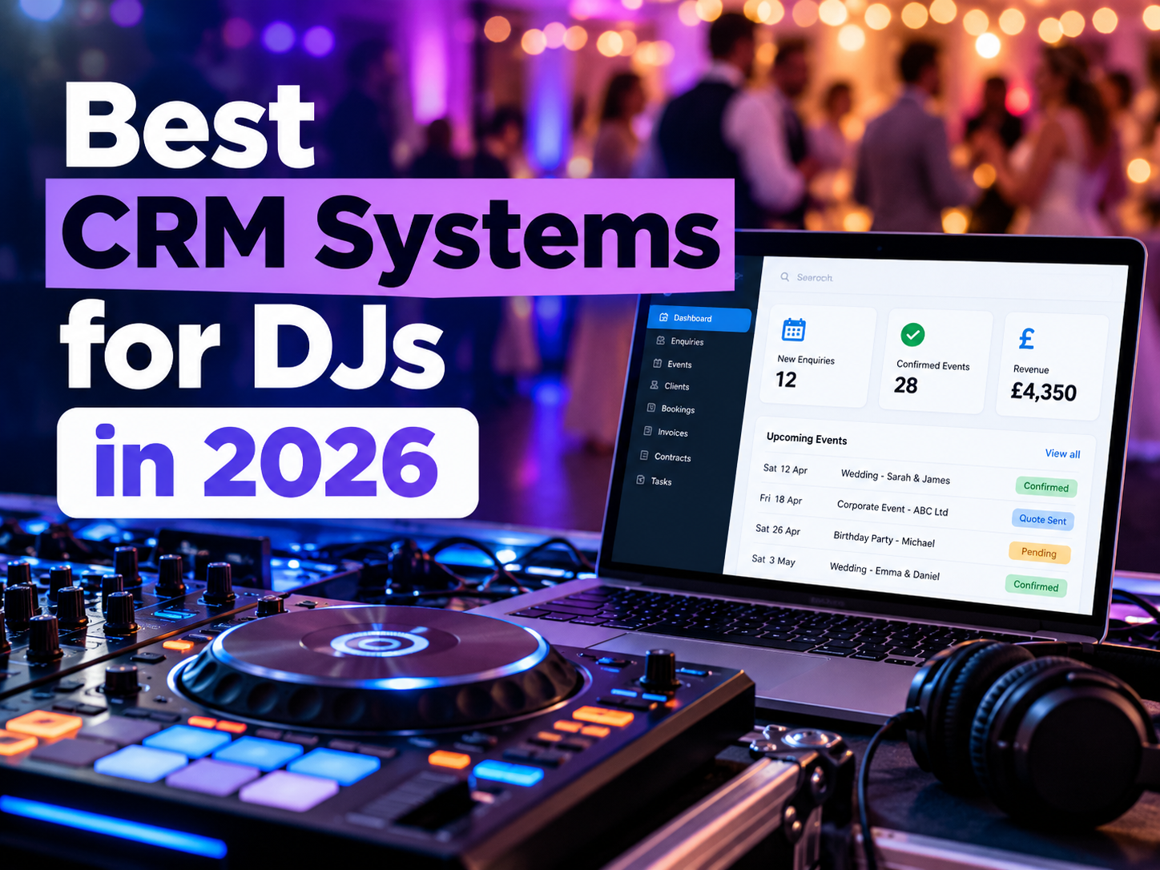
Task: Click the Pending status badge
Action: click(1039, 552)
